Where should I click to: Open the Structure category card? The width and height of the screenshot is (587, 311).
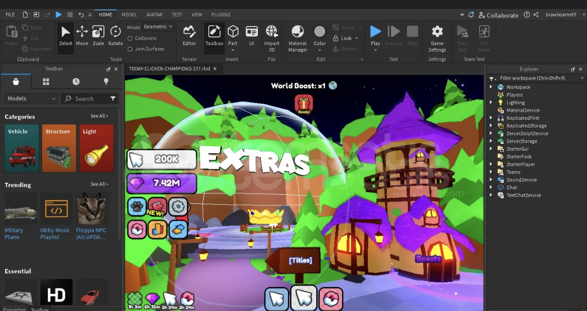(59, 148)
